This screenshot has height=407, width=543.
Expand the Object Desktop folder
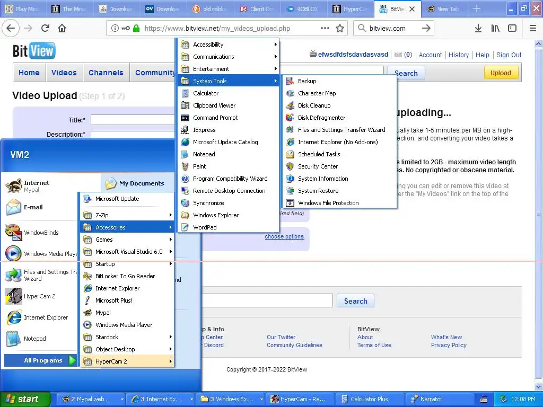(x=127, y=349)
